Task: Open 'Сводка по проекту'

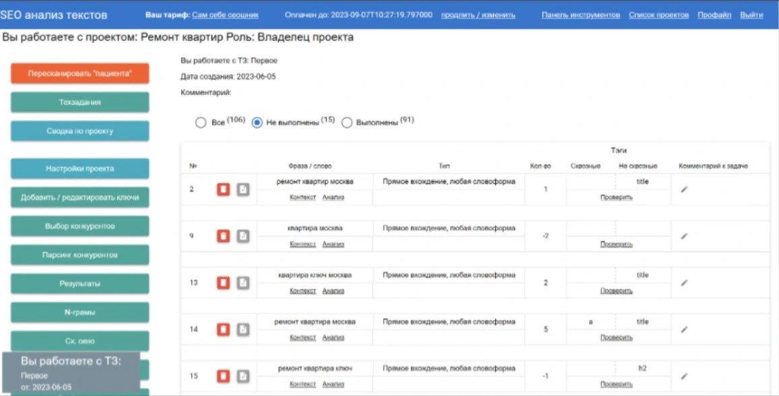Action: [80, 131]
